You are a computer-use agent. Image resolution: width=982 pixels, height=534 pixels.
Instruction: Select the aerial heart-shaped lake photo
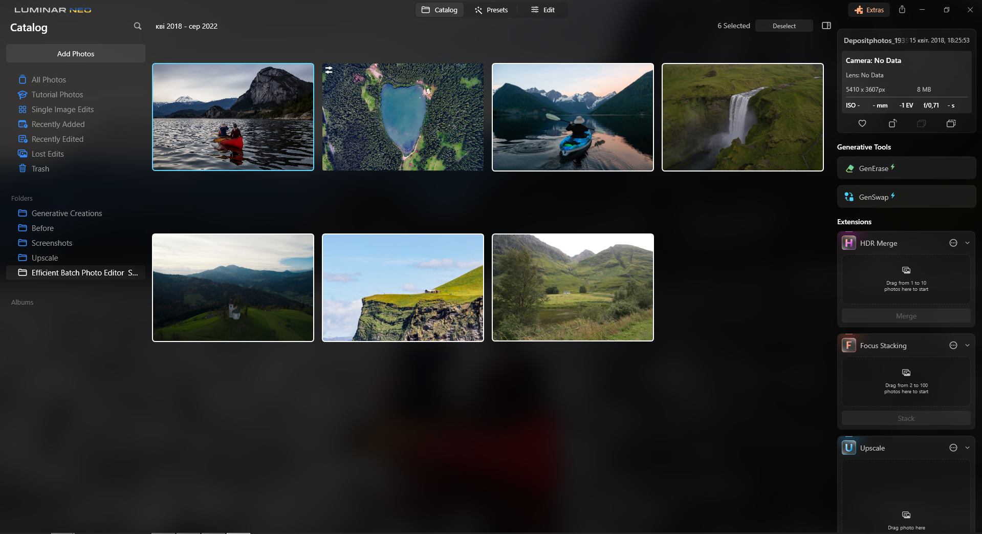click(403, 117)
